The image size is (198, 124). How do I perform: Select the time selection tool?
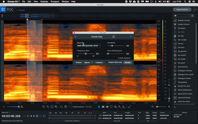coord(99,107)
